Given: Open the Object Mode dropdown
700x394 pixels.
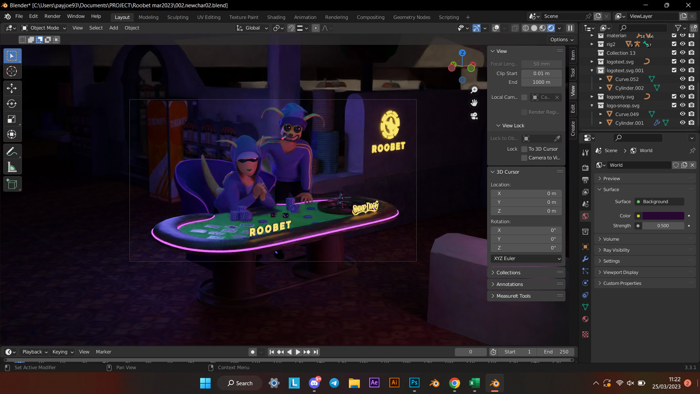Looking at the screenshot, I should point(44,28).
